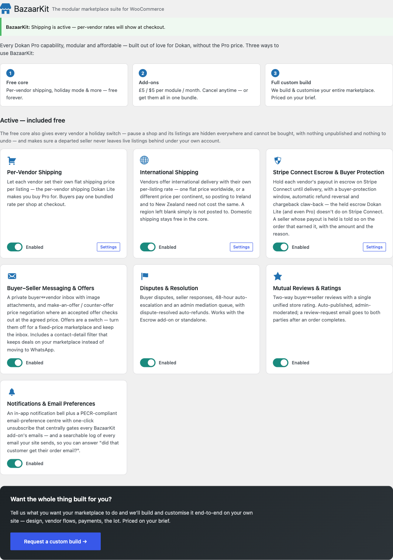The width and height of the screenshot is (393, 560).
Task: Click the Per-Vendor Shipping cart icon
Action: coord(12,161)
